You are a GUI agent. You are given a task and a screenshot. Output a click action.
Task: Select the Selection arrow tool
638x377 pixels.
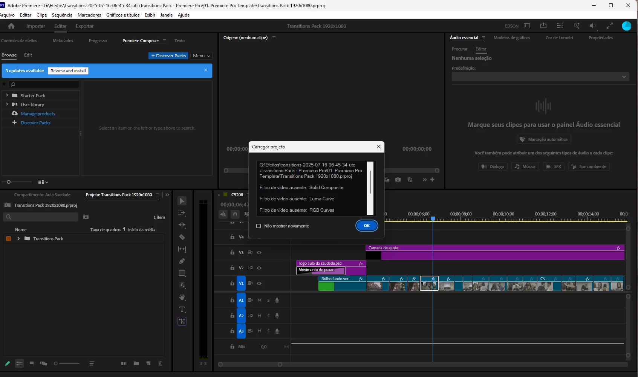(x=182, y=201)
